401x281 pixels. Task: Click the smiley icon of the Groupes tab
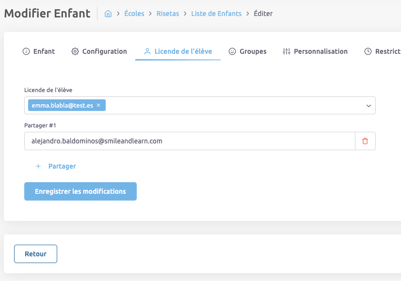point(232,51)
